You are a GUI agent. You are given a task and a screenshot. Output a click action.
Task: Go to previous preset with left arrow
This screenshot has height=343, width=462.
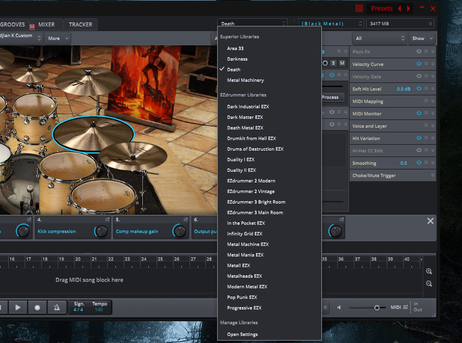tap(400, 9)
